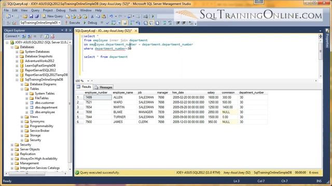Click the Debug button
Viewport: 332px width, 186px height.
pyautogui.click(x=90, y=23)
